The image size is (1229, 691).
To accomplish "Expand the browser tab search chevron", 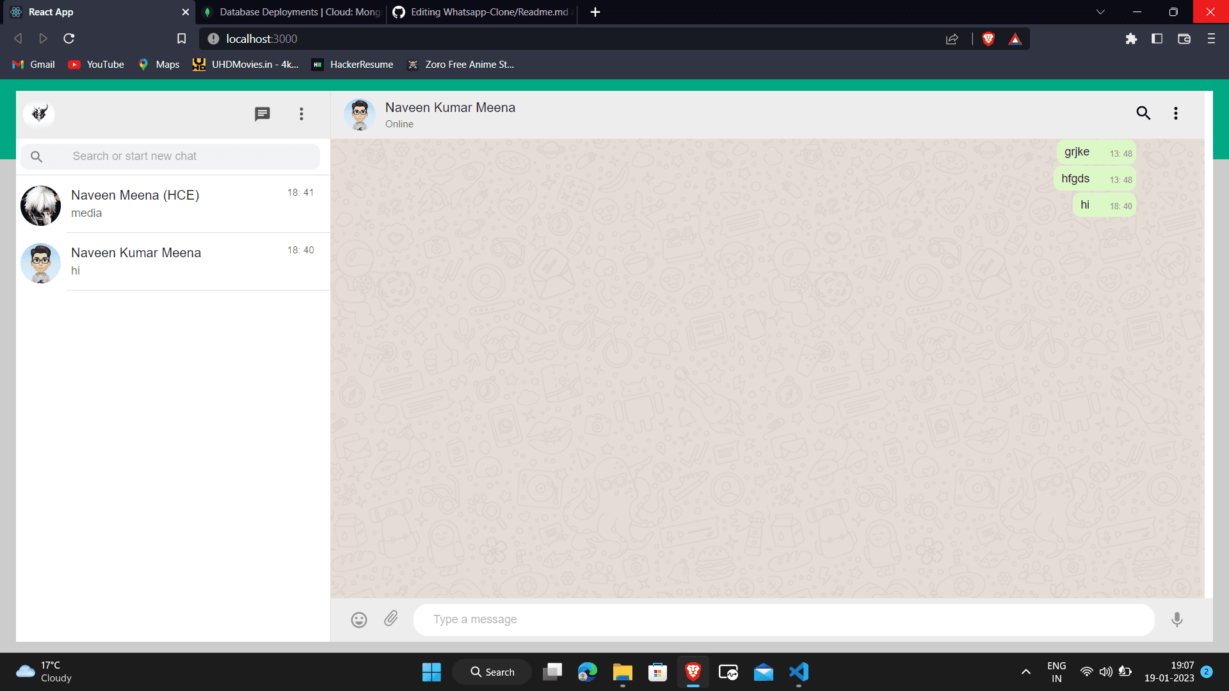I will [x=1100, y=12].
